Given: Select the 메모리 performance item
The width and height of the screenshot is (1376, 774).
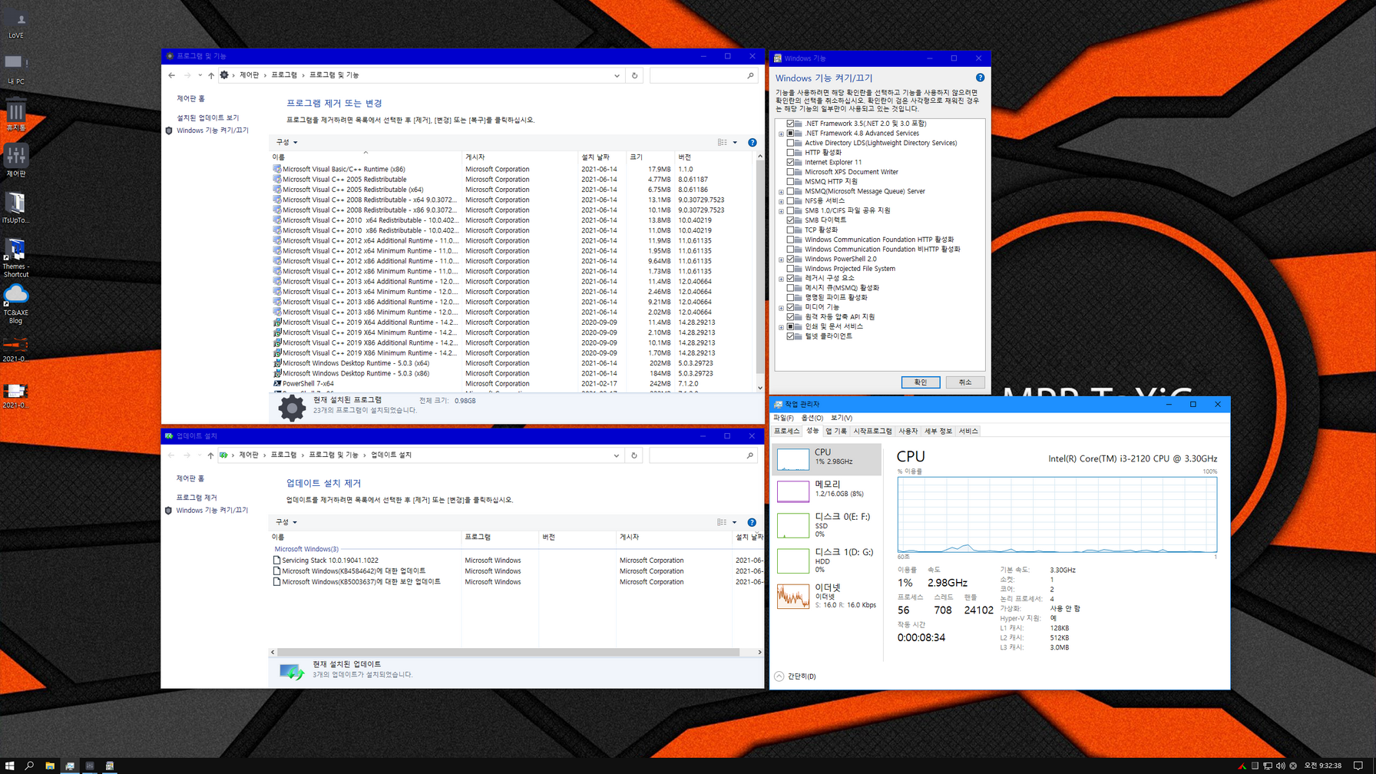Looking at the screenshot, I should [x=828, y=490].
